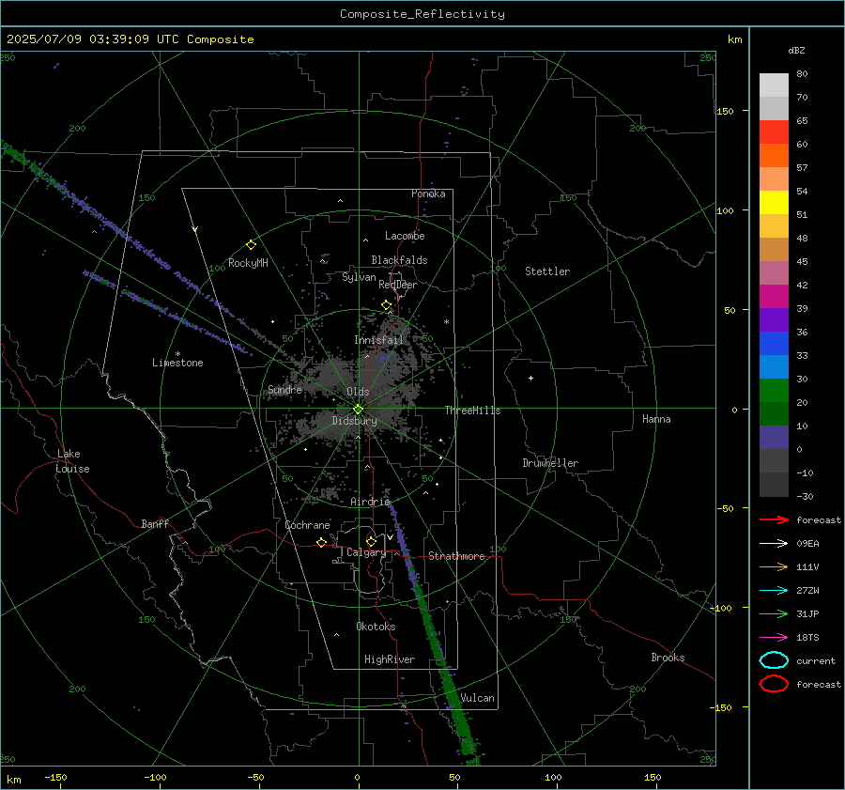Click the Sylvan label
Screen dimensions: 845x790
pyautogui.click(x=359, y=277)
